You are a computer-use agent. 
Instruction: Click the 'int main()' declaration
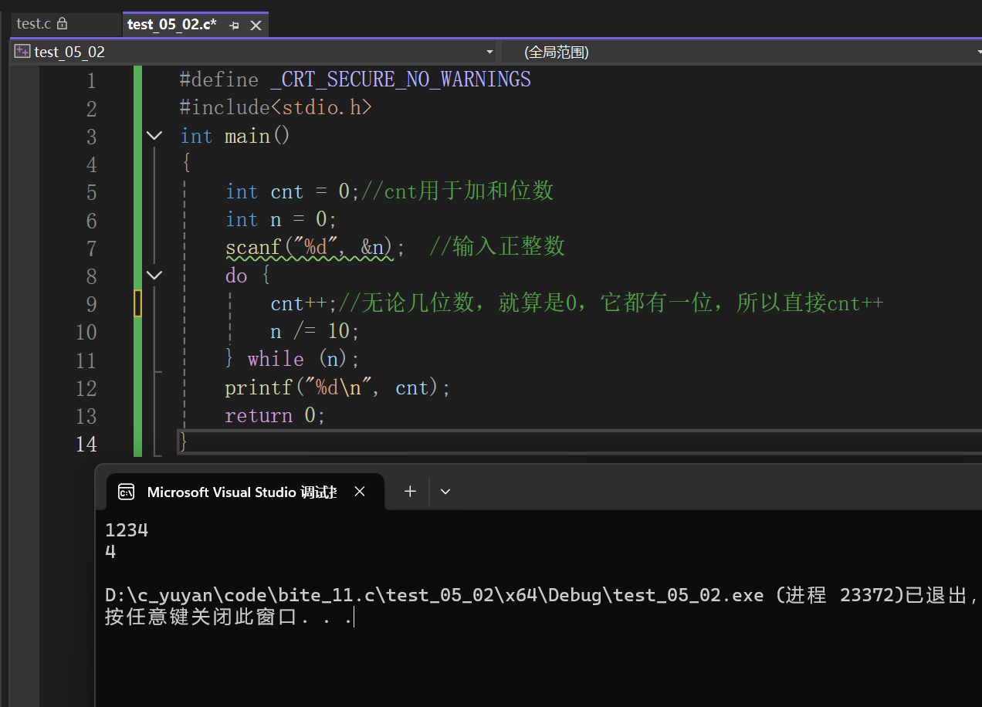pos(235,136)
